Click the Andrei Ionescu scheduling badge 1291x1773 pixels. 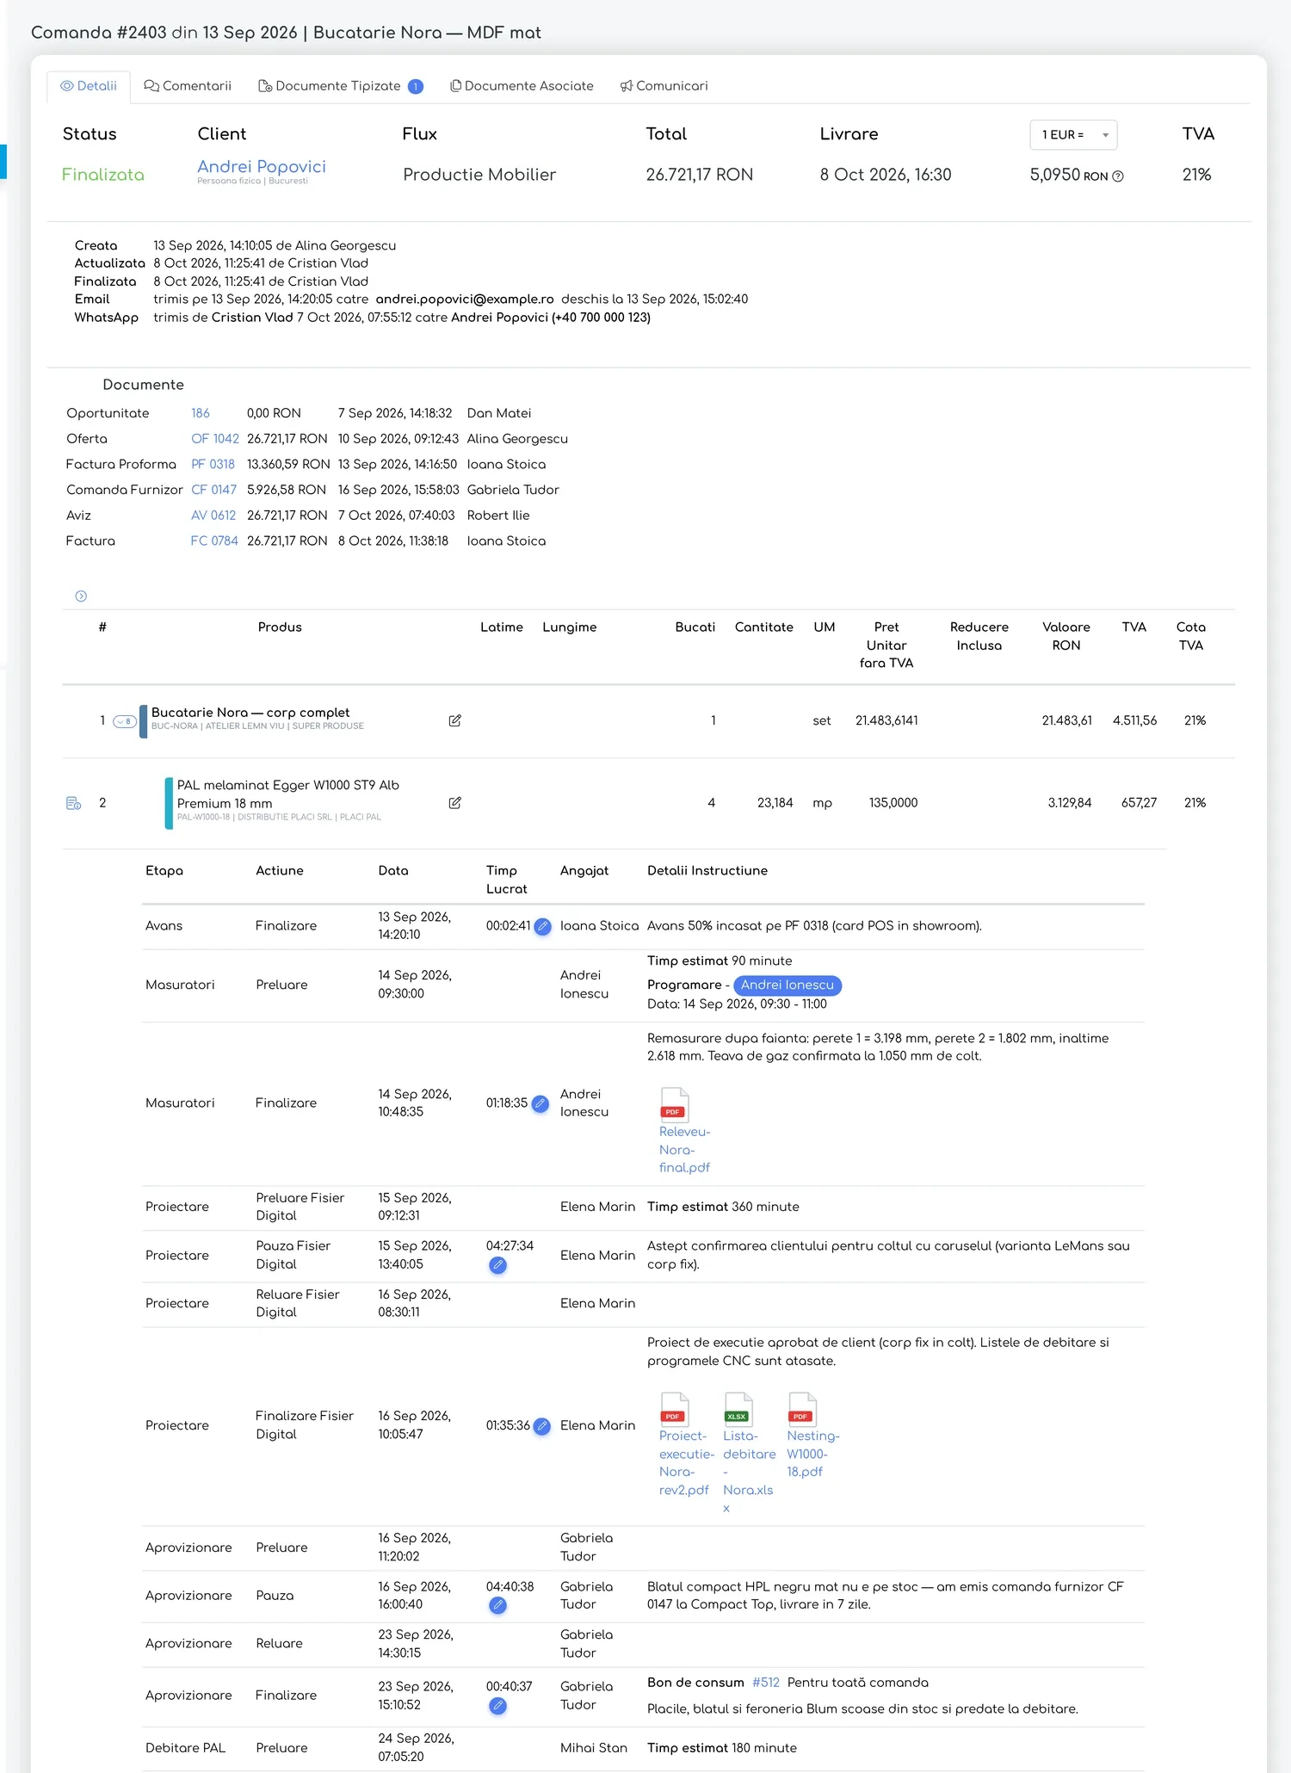pyautogui.click(x=788, y=985)
